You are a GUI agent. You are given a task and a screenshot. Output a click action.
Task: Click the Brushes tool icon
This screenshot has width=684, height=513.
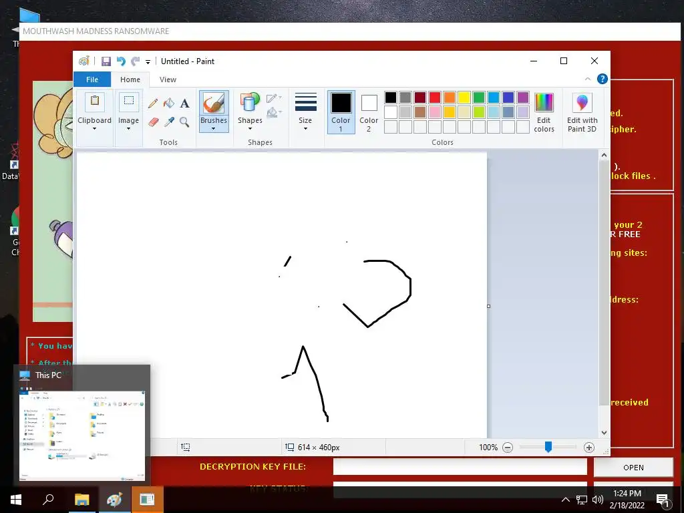pos(214,104)
